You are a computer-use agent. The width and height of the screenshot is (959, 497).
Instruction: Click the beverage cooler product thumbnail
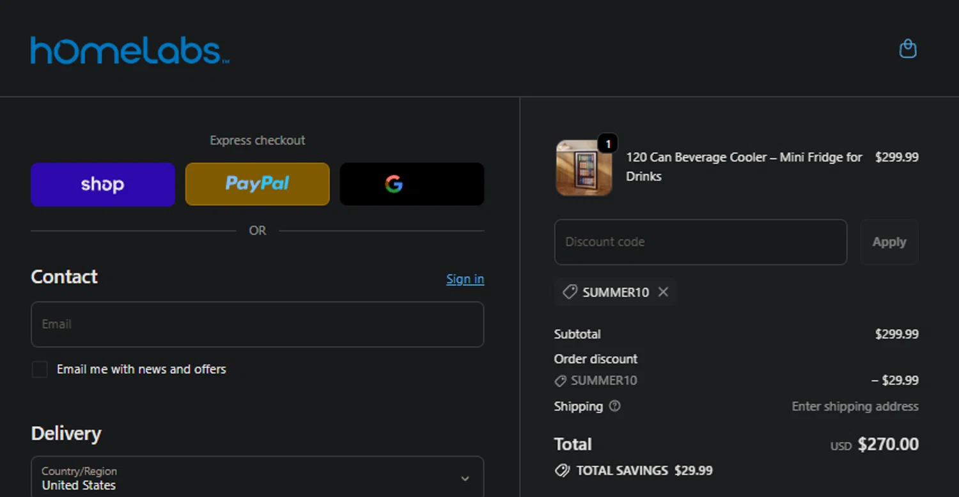tap(584, 168)
